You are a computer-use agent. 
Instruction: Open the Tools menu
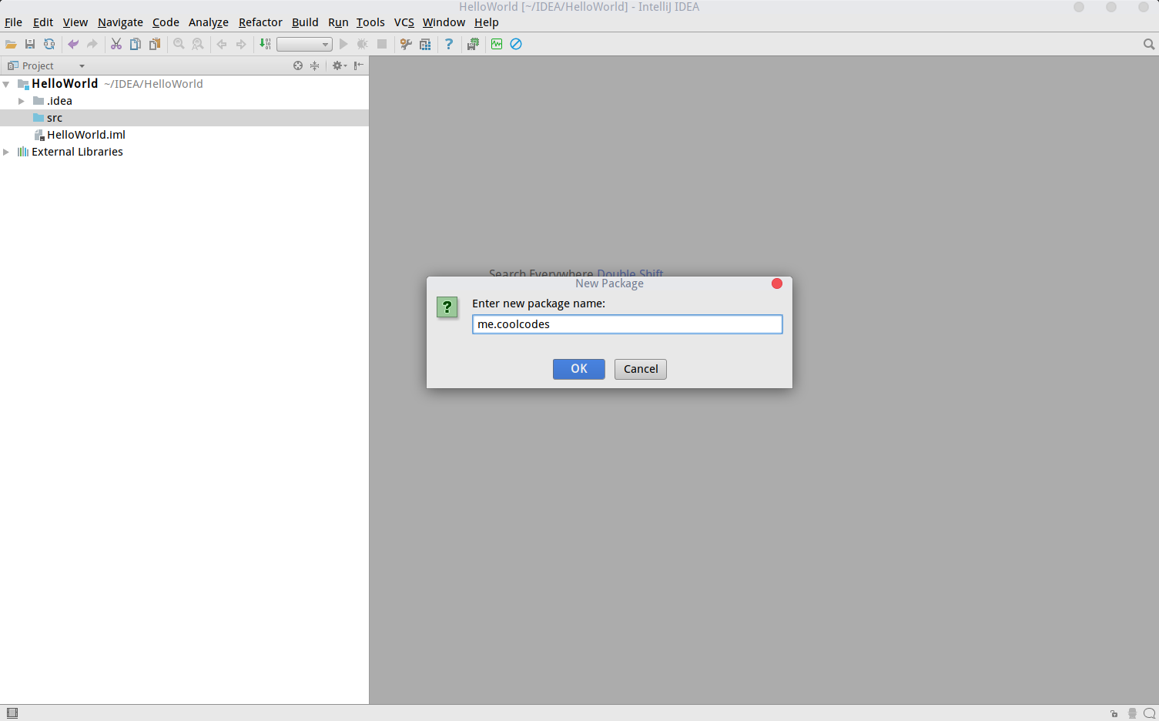pyautogui.click(x=370, y=22)
